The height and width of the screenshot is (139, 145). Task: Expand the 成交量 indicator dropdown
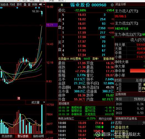coord(44,102)
